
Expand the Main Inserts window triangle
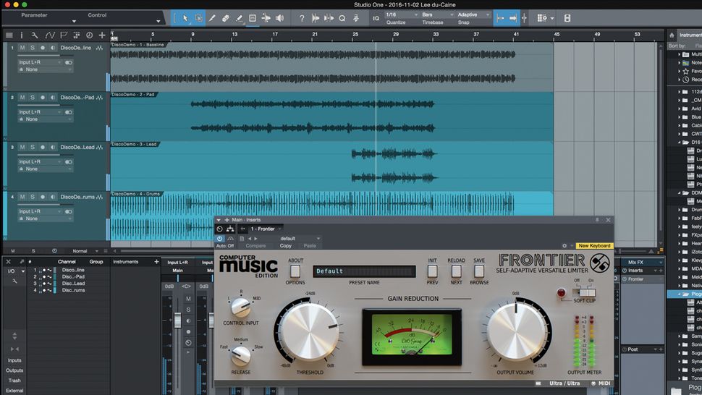219,220
